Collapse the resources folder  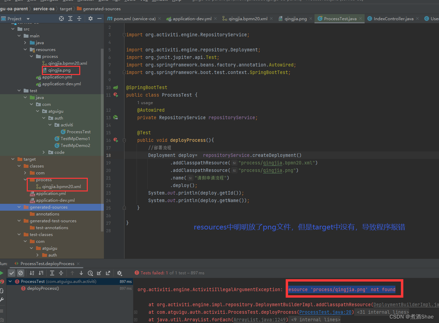point(25,50)
